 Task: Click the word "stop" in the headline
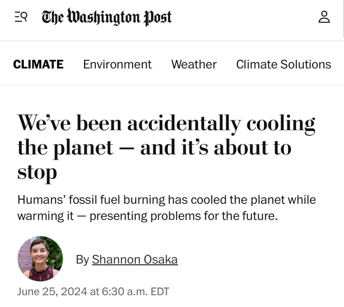37,172
